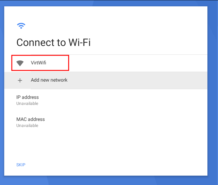Click the highlighted gray Add new network row
The width and height of the screenshot is (218, 185).
(x=106, y=80)
